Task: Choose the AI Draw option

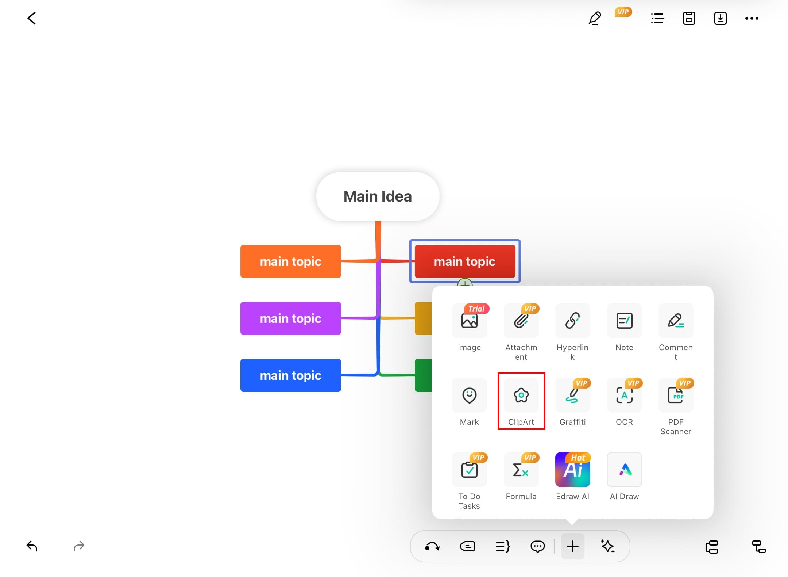Action: [x=624, y=470]
